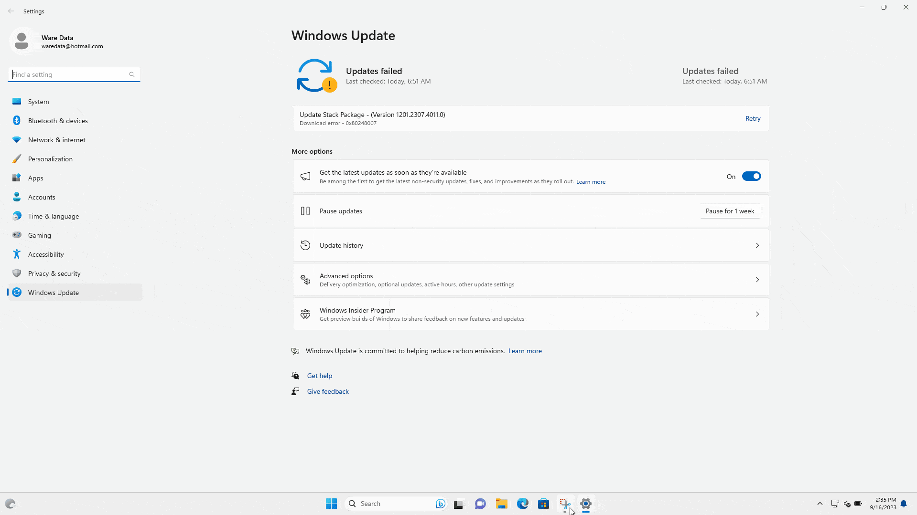The width and height of the screenshot is (917, 515).
Task: Click the Advanced options gears icon
Action: coord(305,280)
